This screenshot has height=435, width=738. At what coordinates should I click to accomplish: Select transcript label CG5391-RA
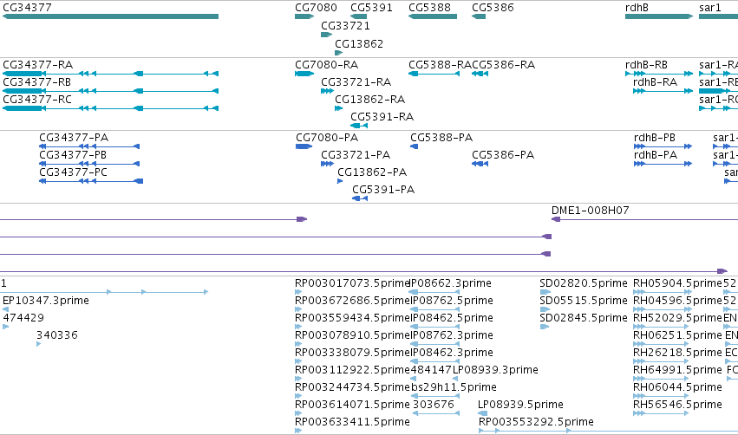point(382,117)
